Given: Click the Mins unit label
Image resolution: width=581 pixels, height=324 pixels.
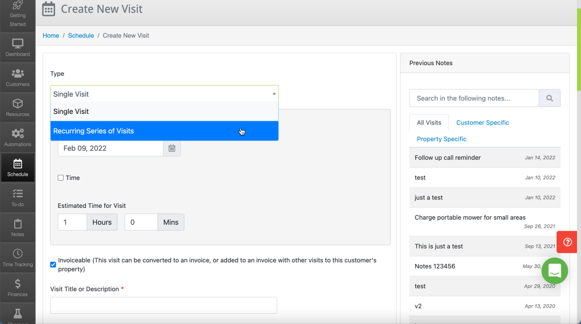Looking at the screenshot, I should click(171, 222).
